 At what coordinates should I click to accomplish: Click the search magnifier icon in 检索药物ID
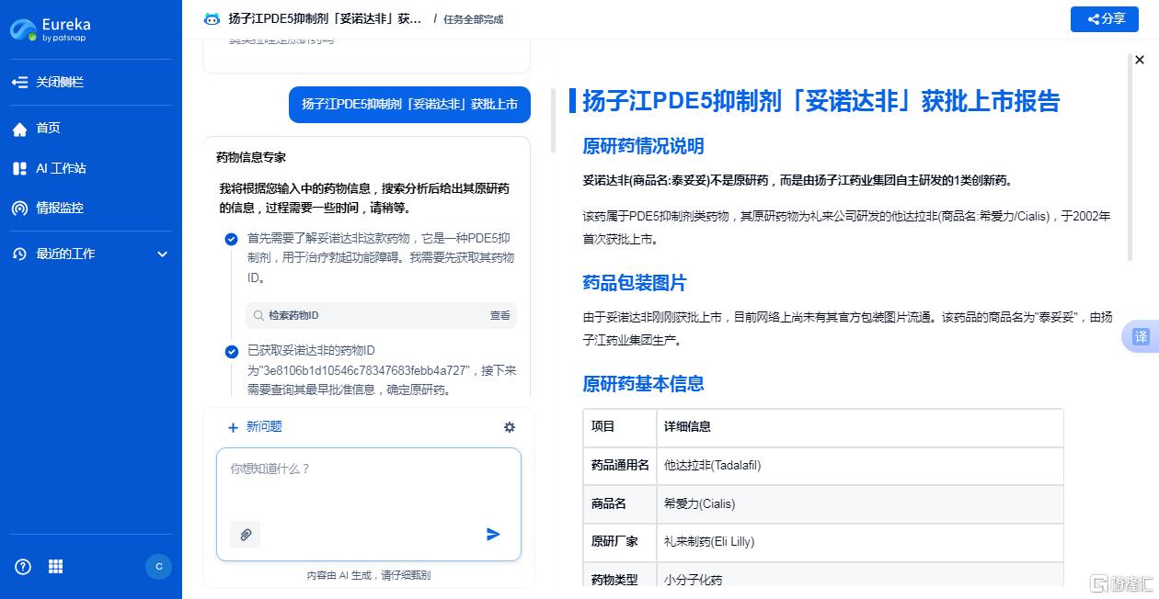pyautogui.click(x=258, y=315)
